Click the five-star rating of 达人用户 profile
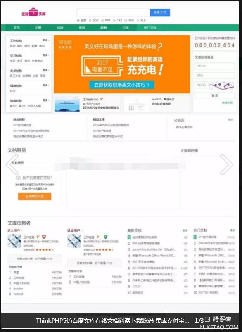The image size is (242, 332). coord(43,250)
